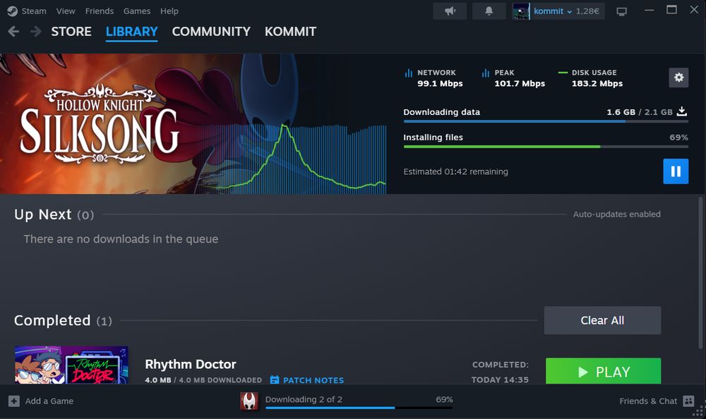Switch to Big Picture mode icon
Image resolution: width=706 pixels, height=419 pixels.
[x=622, y=11]
